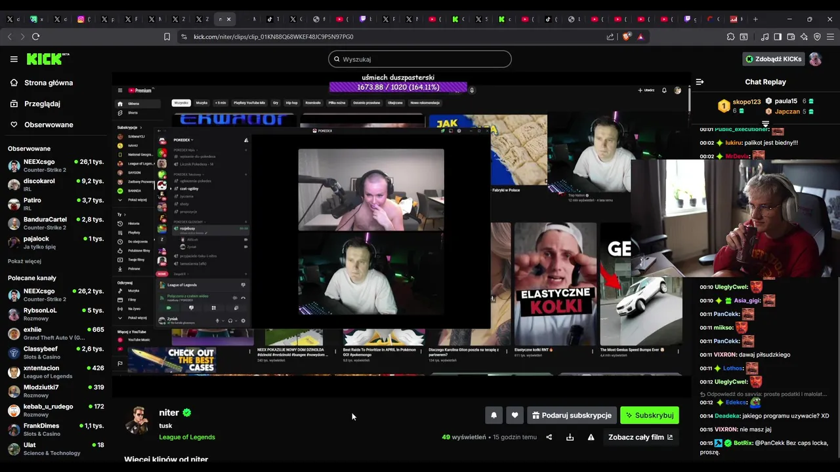Open the hamburger menu beside the KICK logo
The image size is (840, 472).
coord(14,59)
